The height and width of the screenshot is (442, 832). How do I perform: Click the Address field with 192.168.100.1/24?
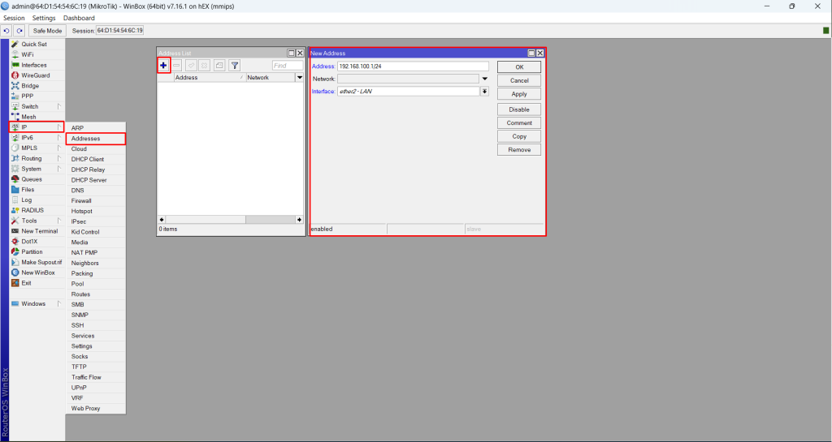click(x=413, y=67)
